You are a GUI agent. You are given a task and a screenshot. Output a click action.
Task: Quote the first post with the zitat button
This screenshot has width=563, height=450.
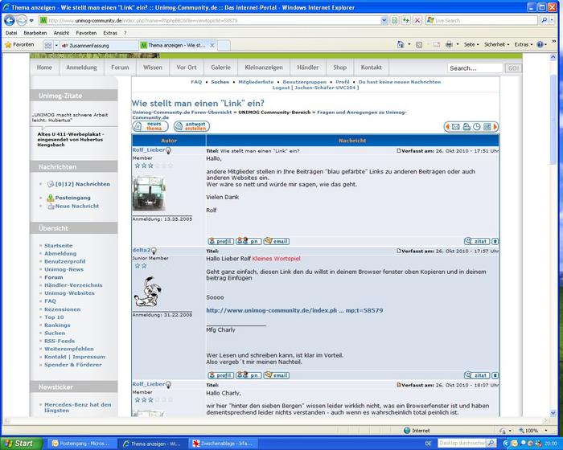click(476, 241)
